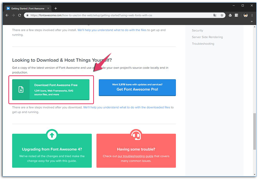Viewport: 259px width, 179px height.
Task: Select the Getting Started Font Awesome tab
Action: click(x=27, y=8)
